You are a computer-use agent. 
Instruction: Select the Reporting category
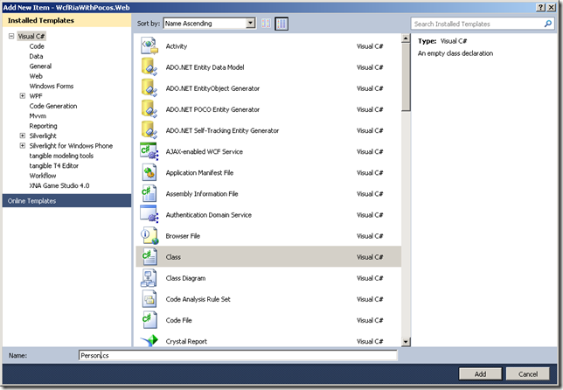43,126
